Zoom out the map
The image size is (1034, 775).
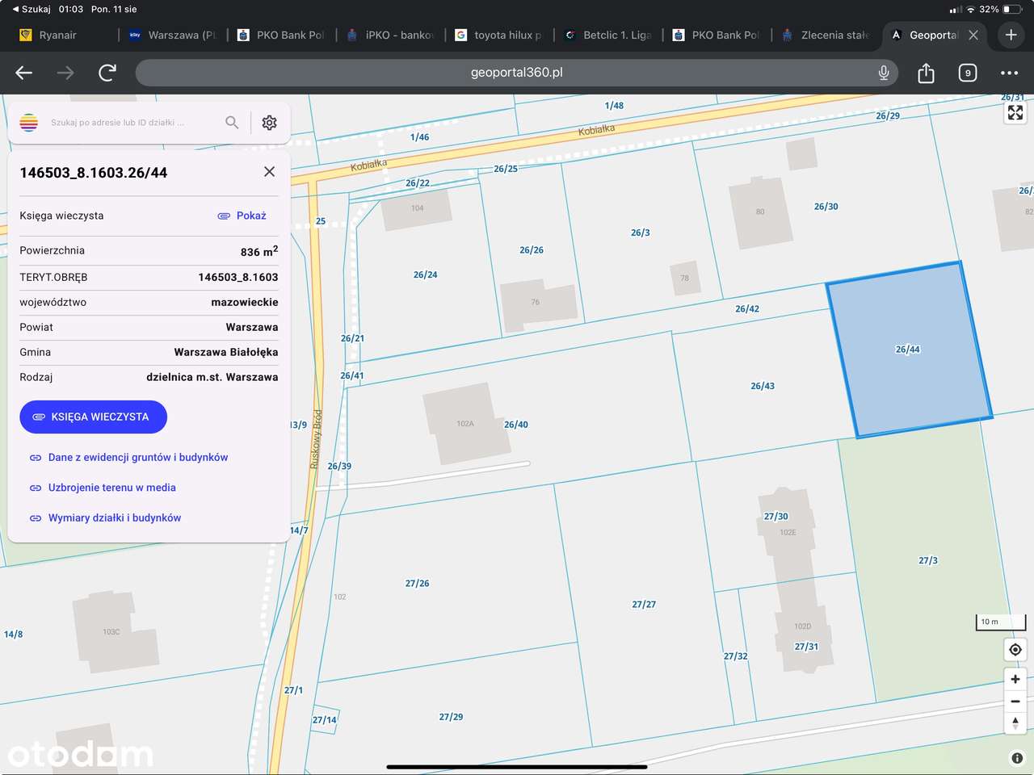pyautogui.click(x=1015, y=702)
